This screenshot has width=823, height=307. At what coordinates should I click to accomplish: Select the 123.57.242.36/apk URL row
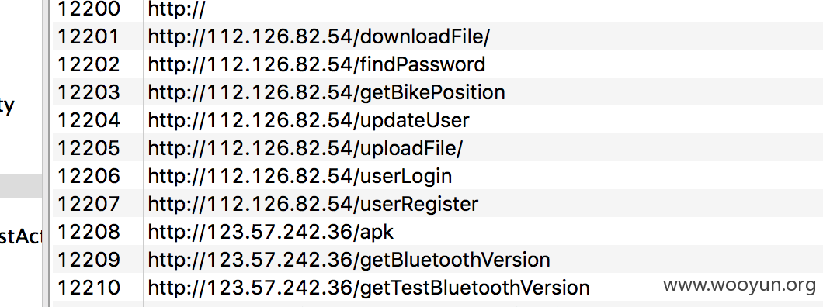click(x=438, y=231)
